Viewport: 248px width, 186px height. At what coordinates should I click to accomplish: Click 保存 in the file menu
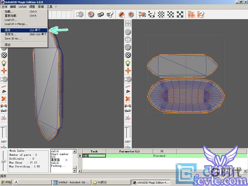coord(24,30)
